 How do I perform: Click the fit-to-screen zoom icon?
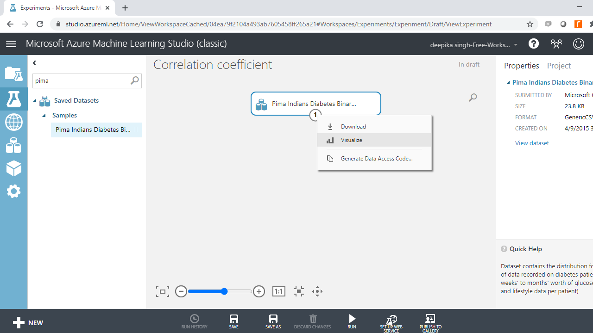click(163, 291)
